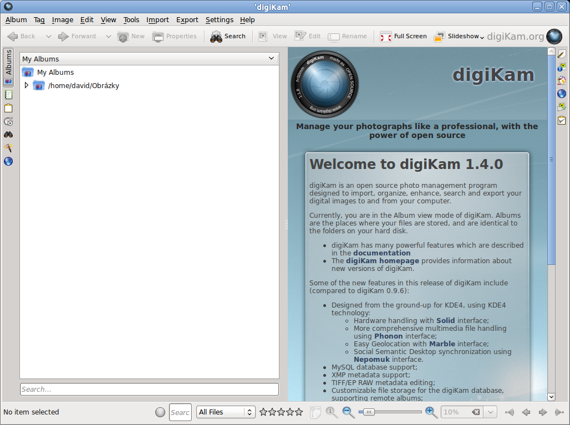570x425 pixels.
Task: Click the Marble interface link
Action: [x=442, y=344]
